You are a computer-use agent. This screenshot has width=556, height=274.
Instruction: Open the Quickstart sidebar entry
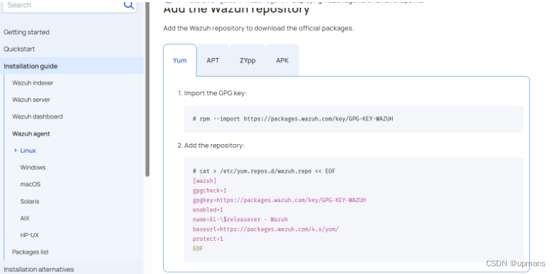[x=19, y=49]
